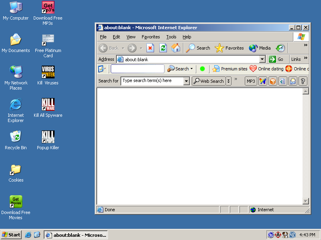Expand the Forward button history dropdown

pyautogui.click(x=141, y=48)
